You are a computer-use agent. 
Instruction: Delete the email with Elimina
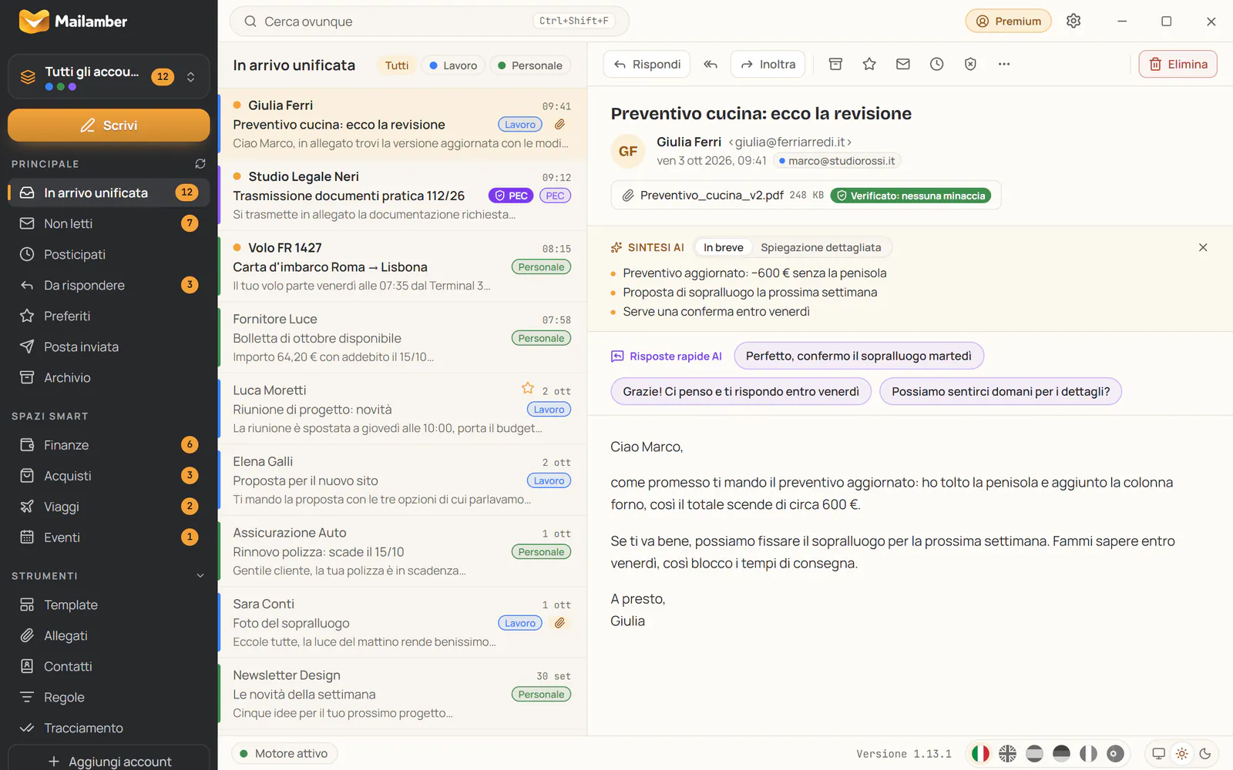pos(1178,64)
